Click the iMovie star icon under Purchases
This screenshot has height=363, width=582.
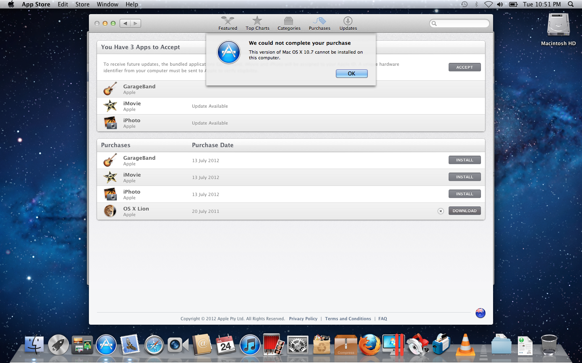[x=110, y=177]
